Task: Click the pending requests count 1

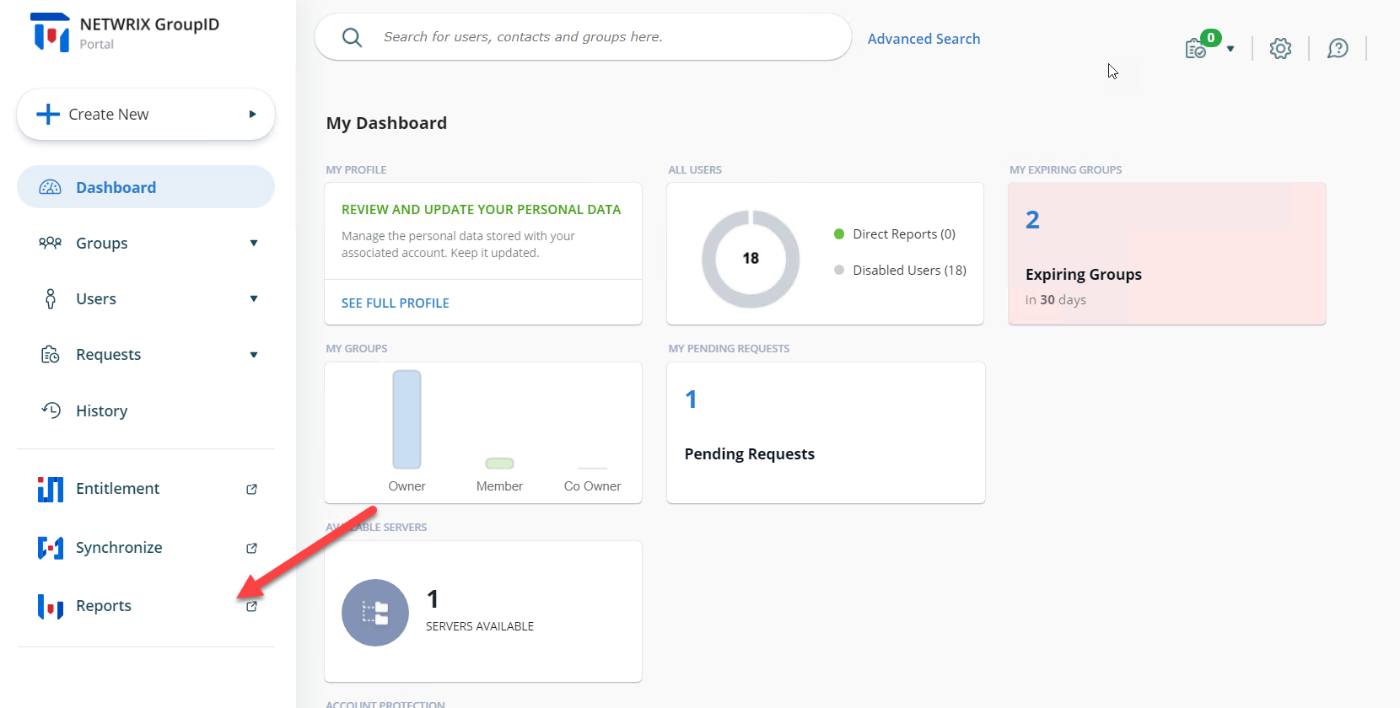Action: pyautogui.click(x=691, y=400)
